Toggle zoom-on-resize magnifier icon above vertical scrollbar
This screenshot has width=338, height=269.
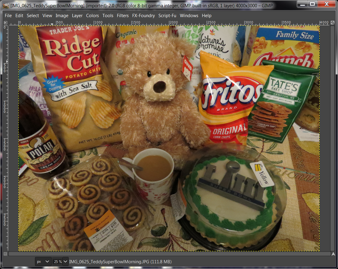(x=333, y=23)
